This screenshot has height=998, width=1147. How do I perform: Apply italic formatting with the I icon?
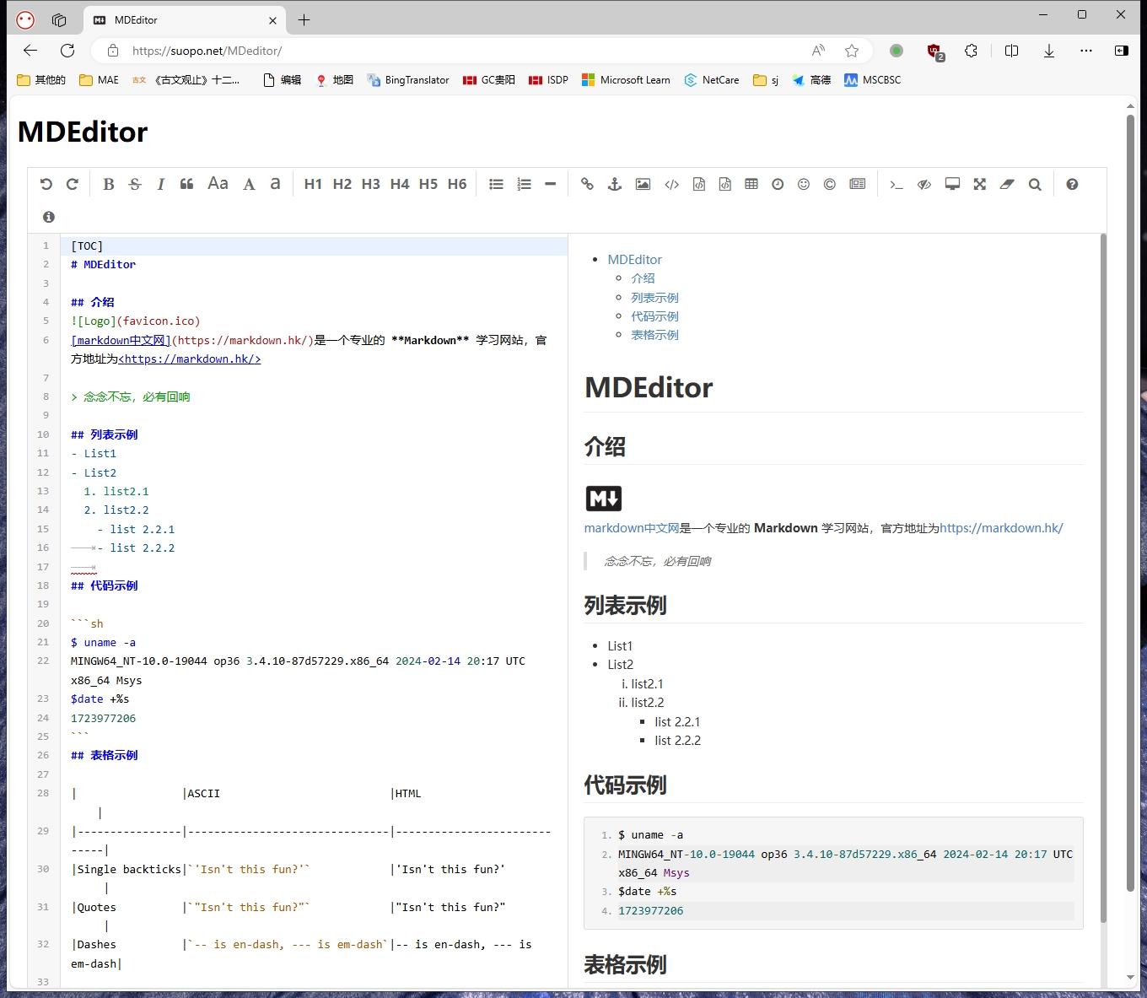pyautogui.click(x=160, y=184)
